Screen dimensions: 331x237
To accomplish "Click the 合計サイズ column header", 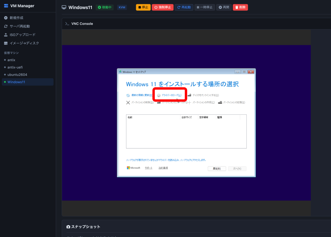I will point(187,117).
